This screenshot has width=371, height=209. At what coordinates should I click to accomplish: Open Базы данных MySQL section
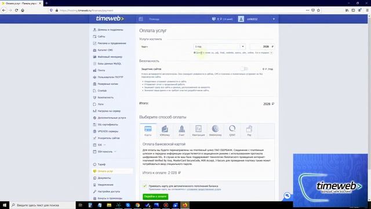pos(107,63)
